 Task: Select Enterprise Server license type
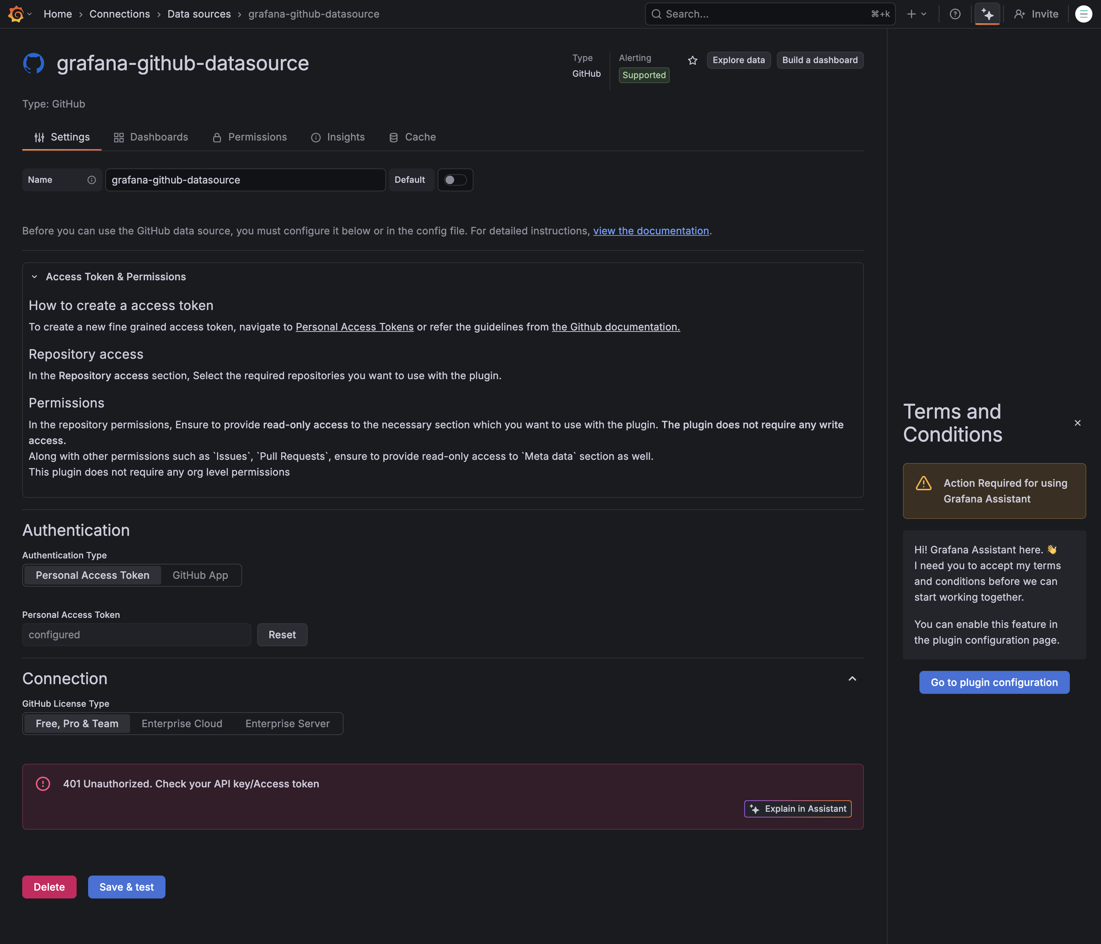pyautogui.click(x=288, y=723)
